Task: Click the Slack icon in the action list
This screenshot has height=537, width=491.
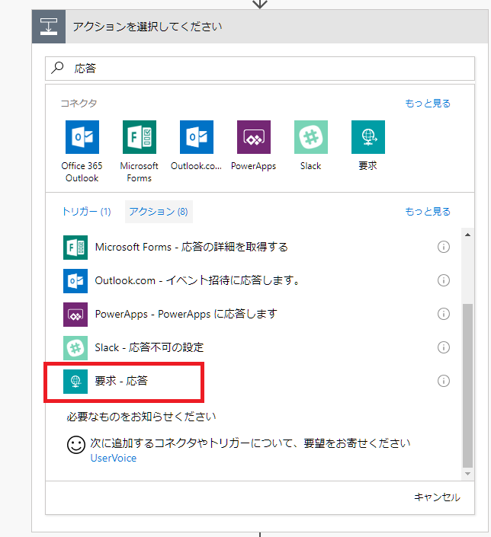Action: 75,348
